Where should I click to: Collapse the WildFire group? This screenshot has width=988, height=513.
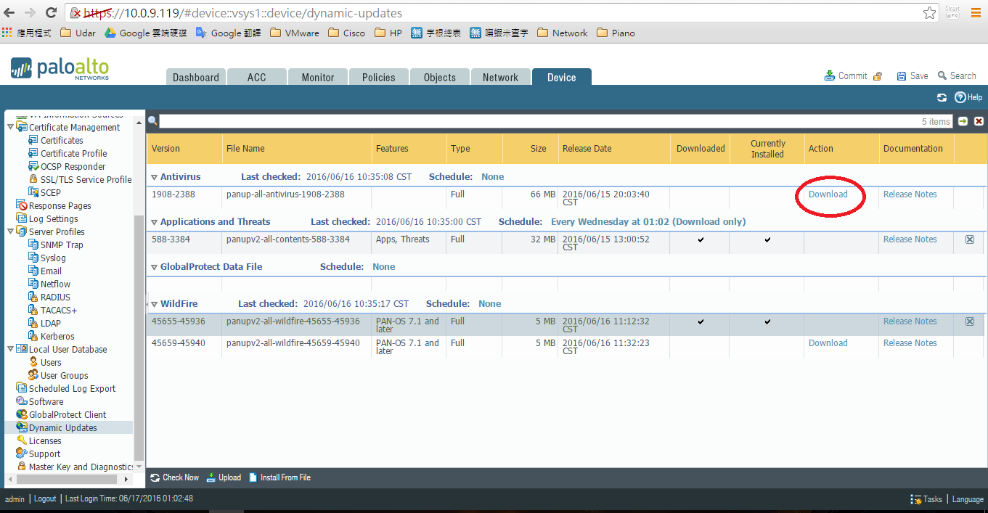(x=154, y=304)
